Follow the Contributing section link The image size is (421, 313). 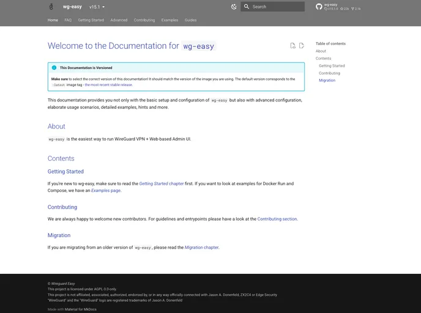tap(277, 219)
